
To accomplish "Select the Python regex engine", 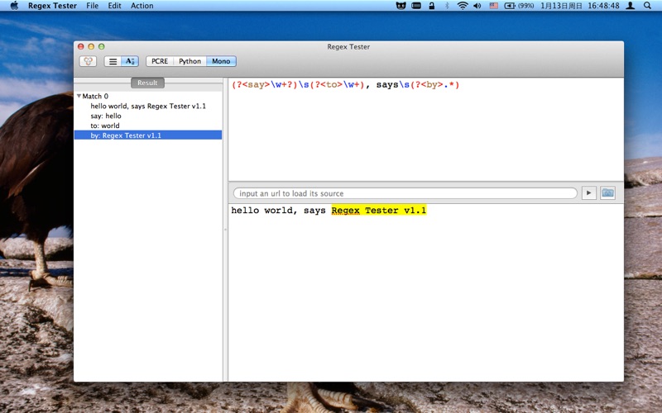I will pos(189,61).
